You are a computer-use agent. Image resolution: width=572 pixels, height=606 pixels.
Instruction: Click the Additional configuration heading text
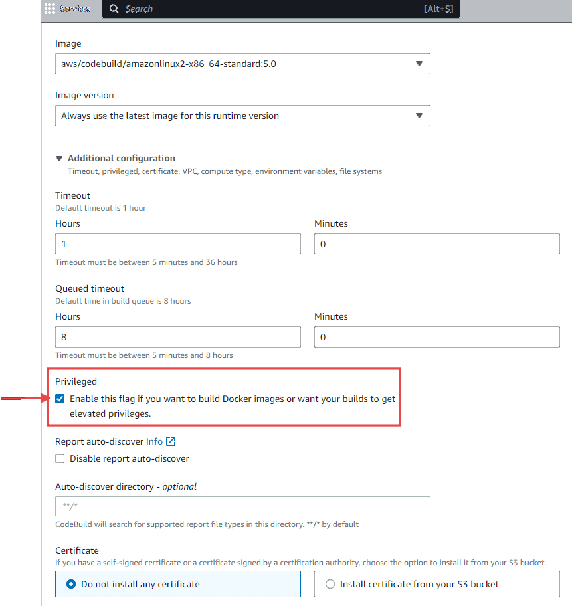tap(122, 158)
